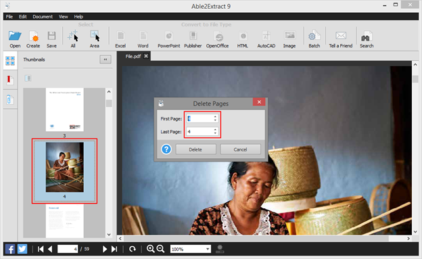This screenshot has height=259, width=422.
Task: Convert to OpenOffice icon
Action: pos(218,36)
